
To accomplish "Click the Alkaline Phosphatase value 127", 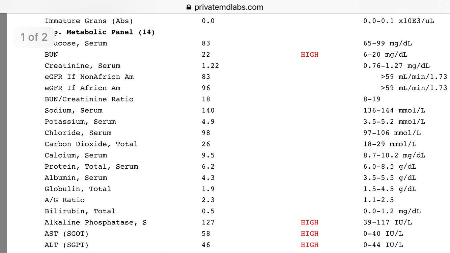I will click(208, 222).
